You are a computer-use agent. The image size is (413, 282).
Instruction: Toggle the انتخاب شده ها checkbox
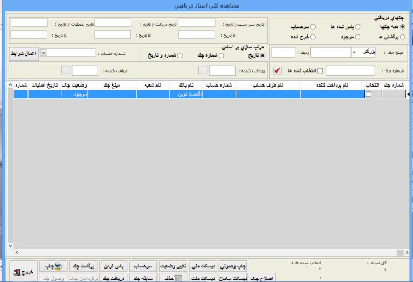point(320,70)
